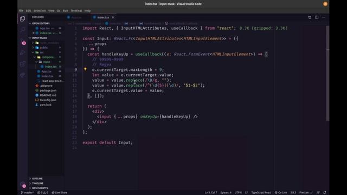The height and width of the screenshot is (195, 347).
Task: Open the Run and Debug view
Action: (22, 53)
